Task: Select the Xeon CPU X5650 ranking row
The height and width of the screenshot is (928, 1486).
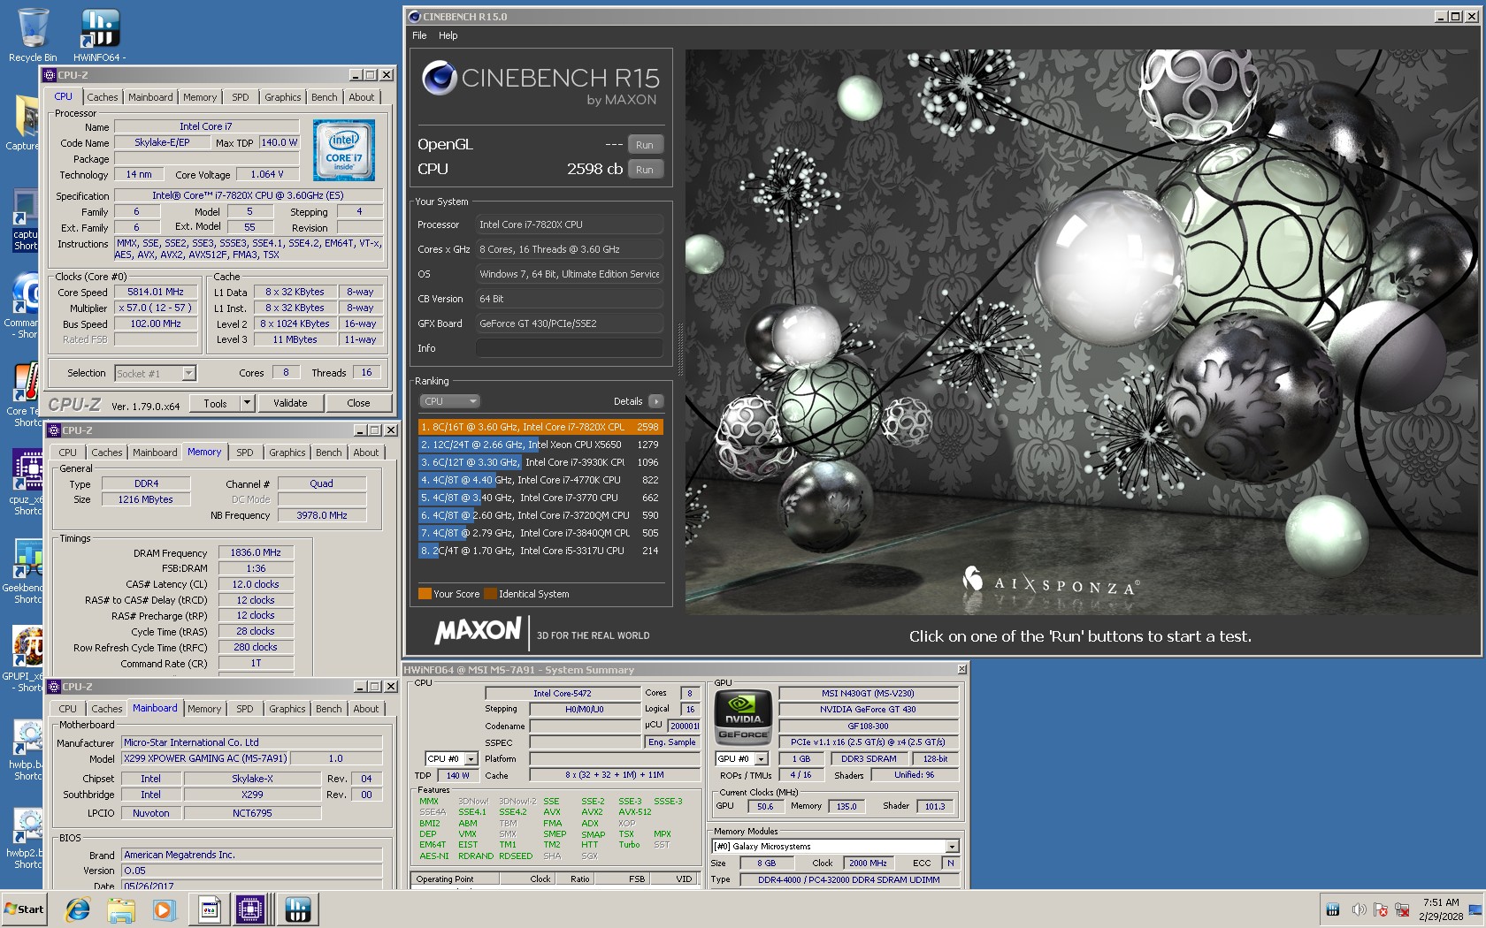Action: pos(540,445)
